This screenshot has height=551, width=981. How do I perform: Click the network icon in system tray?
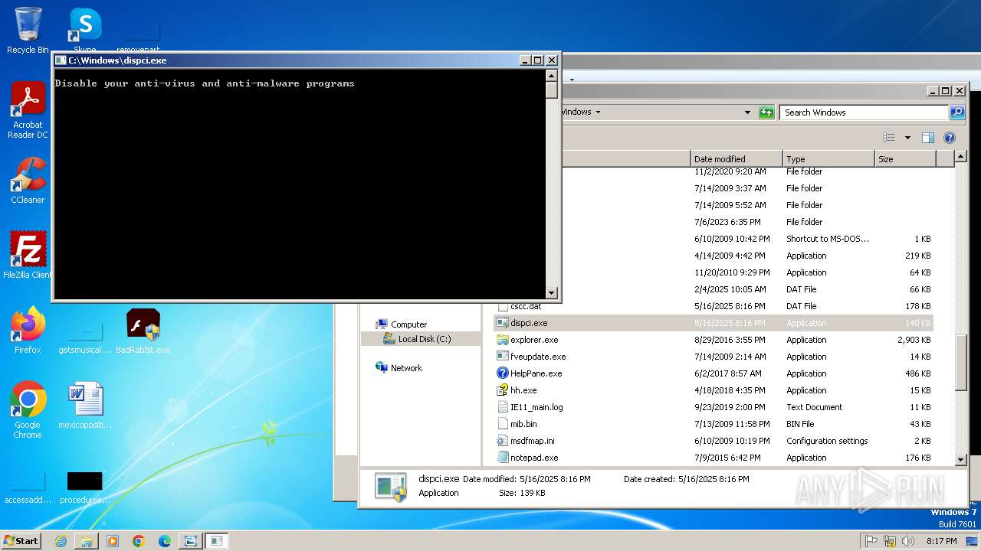890,541
